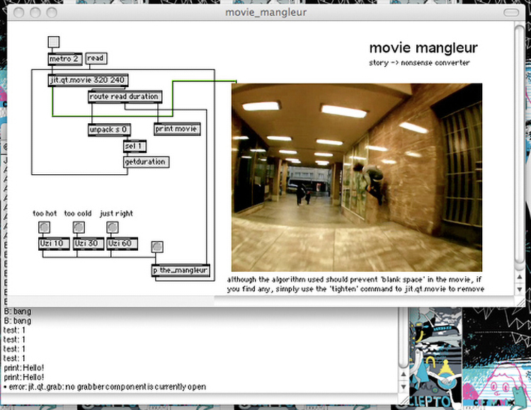Click the bang button above the_mangleur

[x=156, y=247]
